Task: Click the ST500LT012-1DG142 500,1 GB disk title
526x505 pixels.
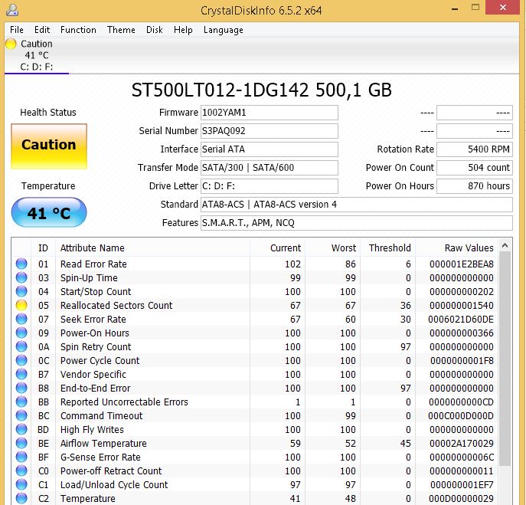Action: pyautogui.click(x=262, y=90)
